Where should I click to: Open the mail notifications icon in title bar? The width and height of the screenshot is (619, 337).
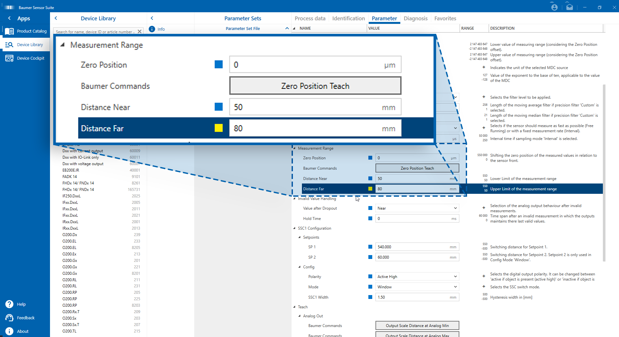click(570, 7)
